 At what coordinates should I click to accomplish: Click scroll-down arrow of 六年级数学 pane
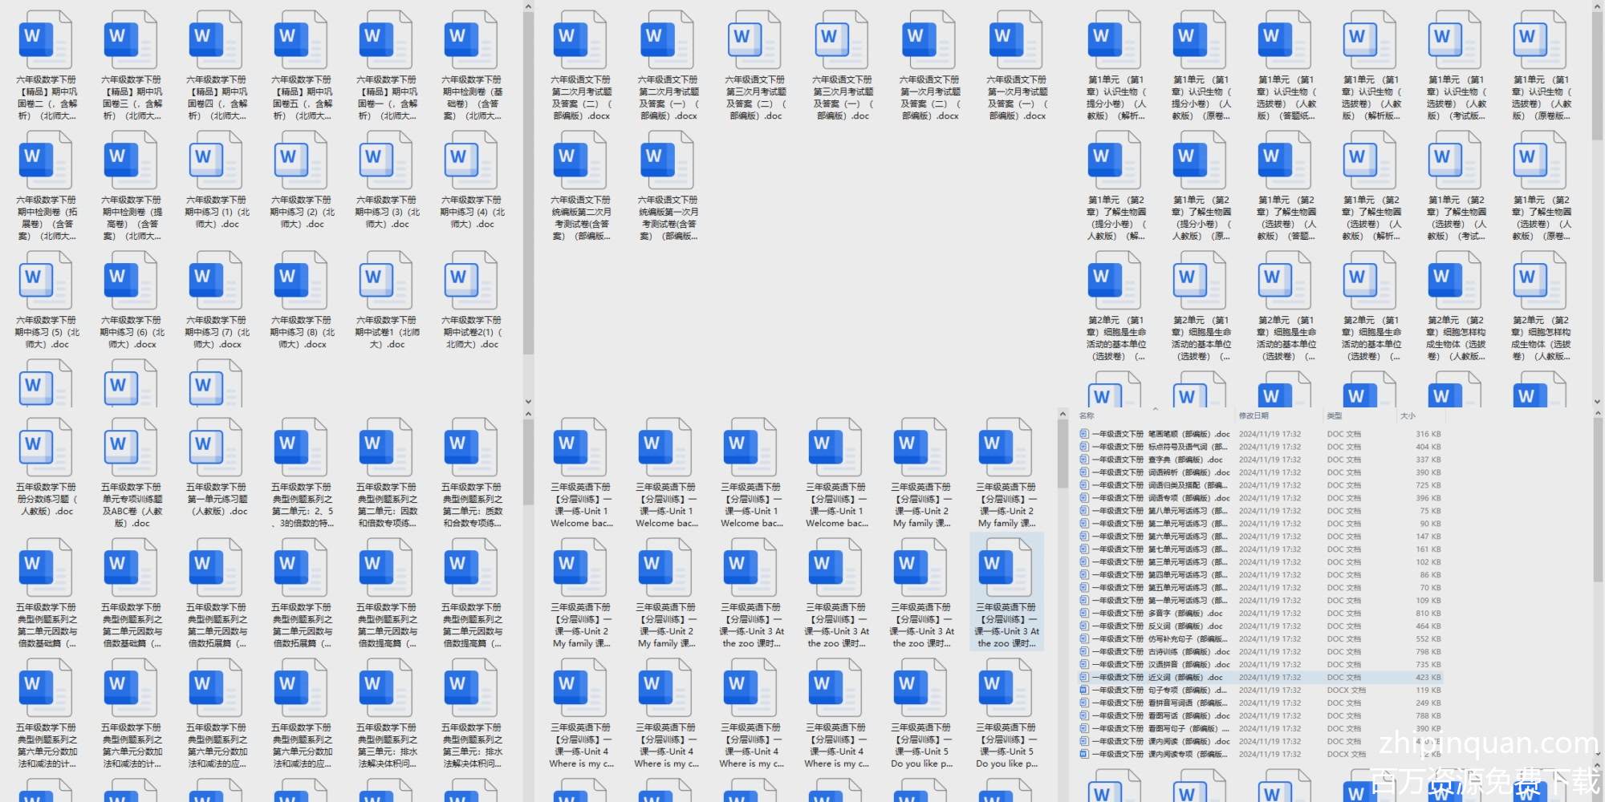(x=528, y=402)
